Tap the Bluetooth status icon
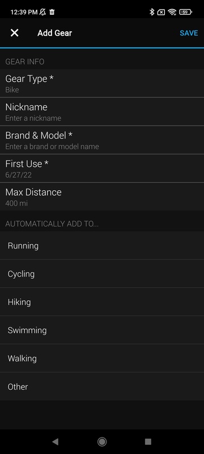Image resolution: width=204 pixels, height=454 pixels. tap(152, 12)
